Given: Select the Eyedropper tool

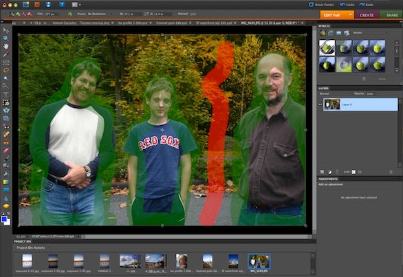Looking at the screenshot, I should click(6, 54).
